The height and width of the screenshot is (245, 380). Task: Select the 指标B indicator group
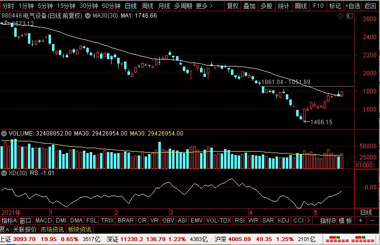328,221
